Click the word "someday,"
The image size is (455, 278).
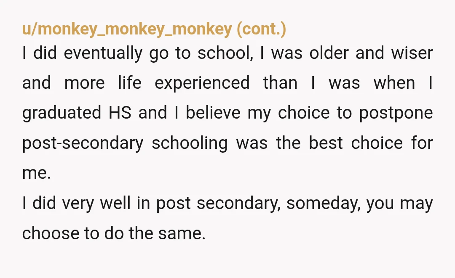coord(323,204)
